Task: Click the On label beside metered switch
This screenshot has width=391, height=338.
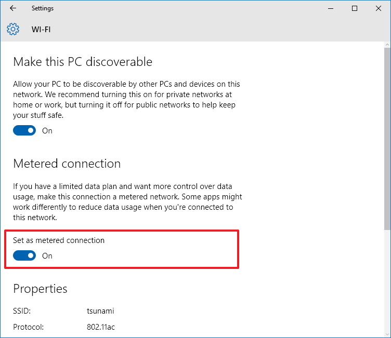Action: 47,256
